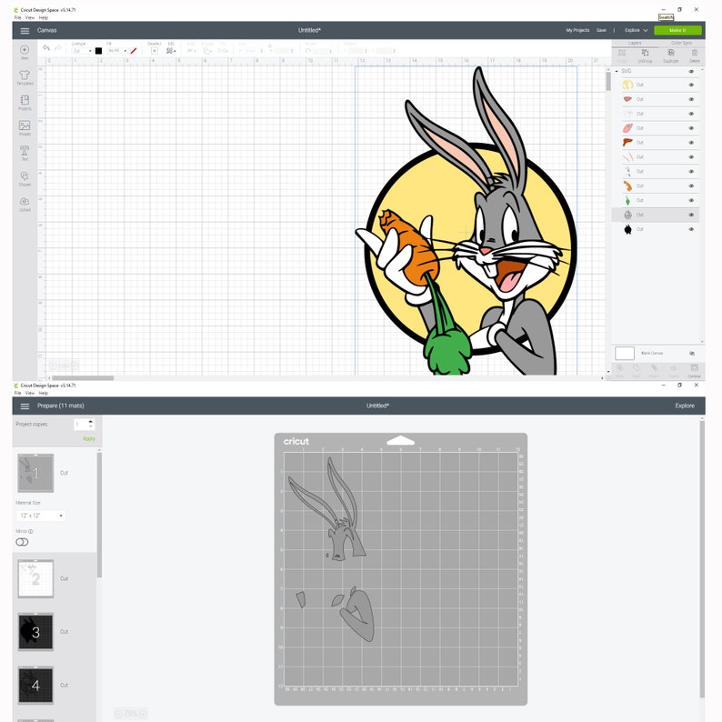This screenshot has width=722, height=722.
Task: Hide the green leaves Cut layer
Action: pos(691,201)
